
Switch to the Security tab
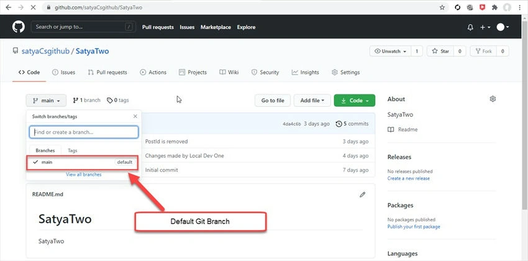pyautogui.click(x=265, y=73)
